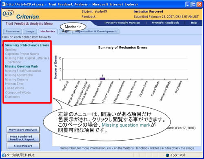Click the purple Missing Question Mark bar in chart

click(x=102, y=79)
